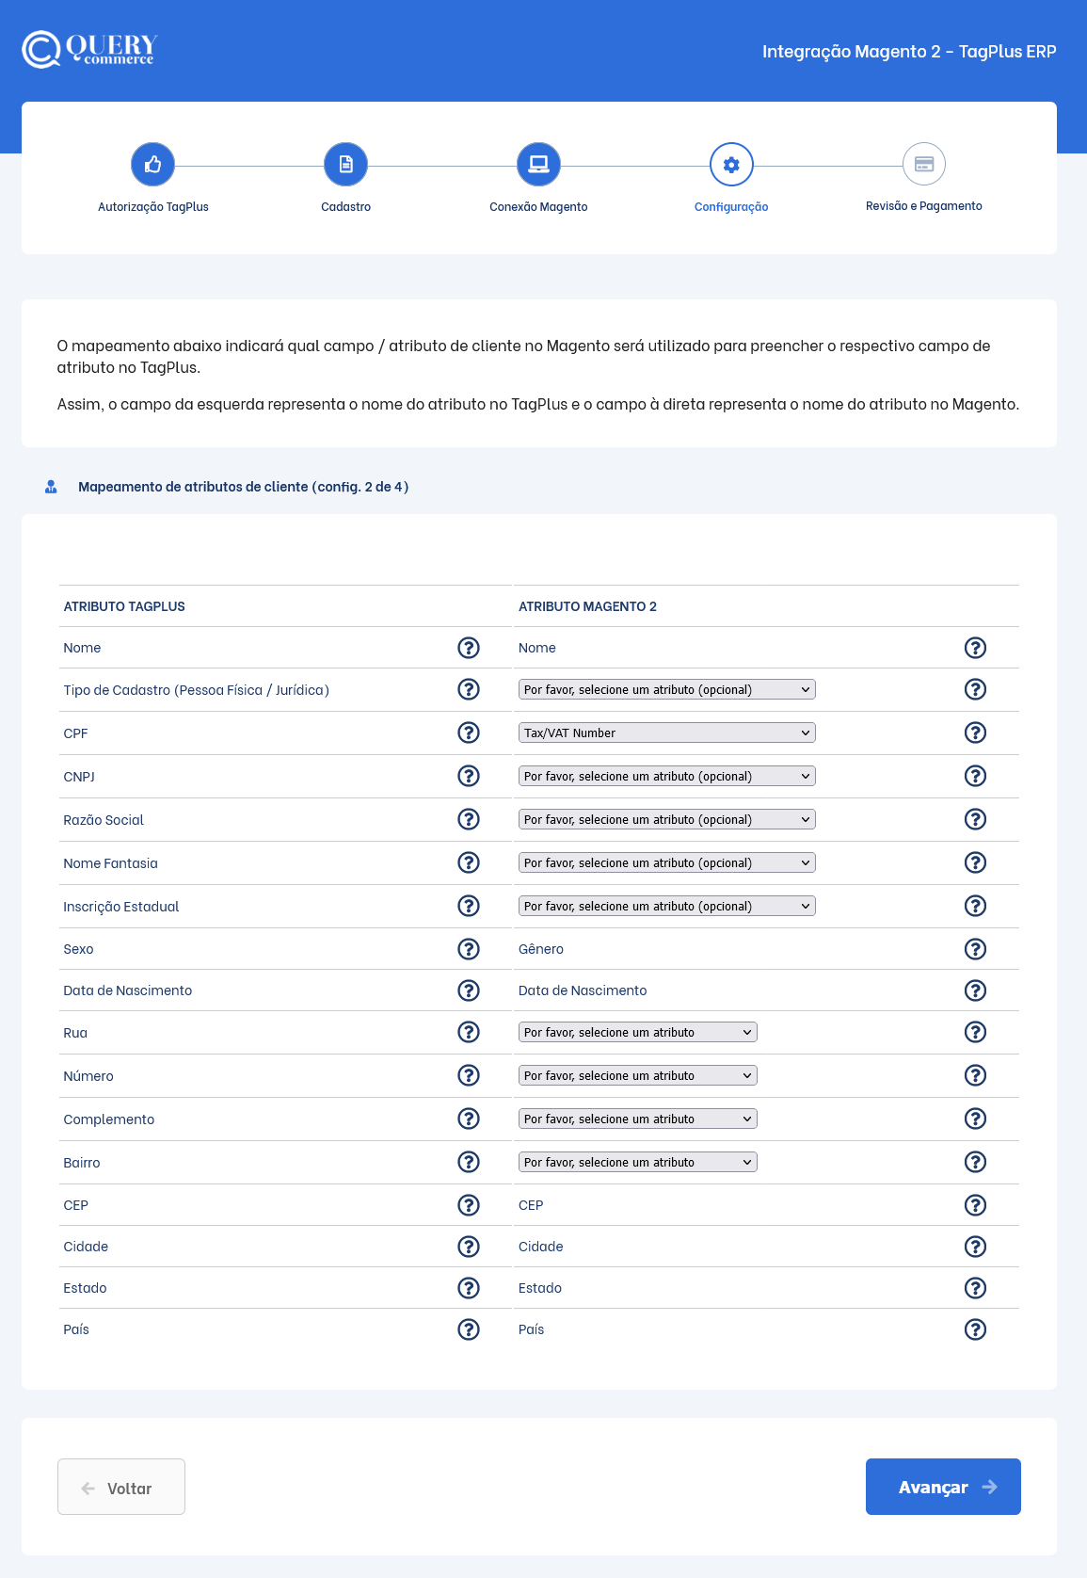Click the customer icon beside Mapeamento de atributos

tap(51, 487)
